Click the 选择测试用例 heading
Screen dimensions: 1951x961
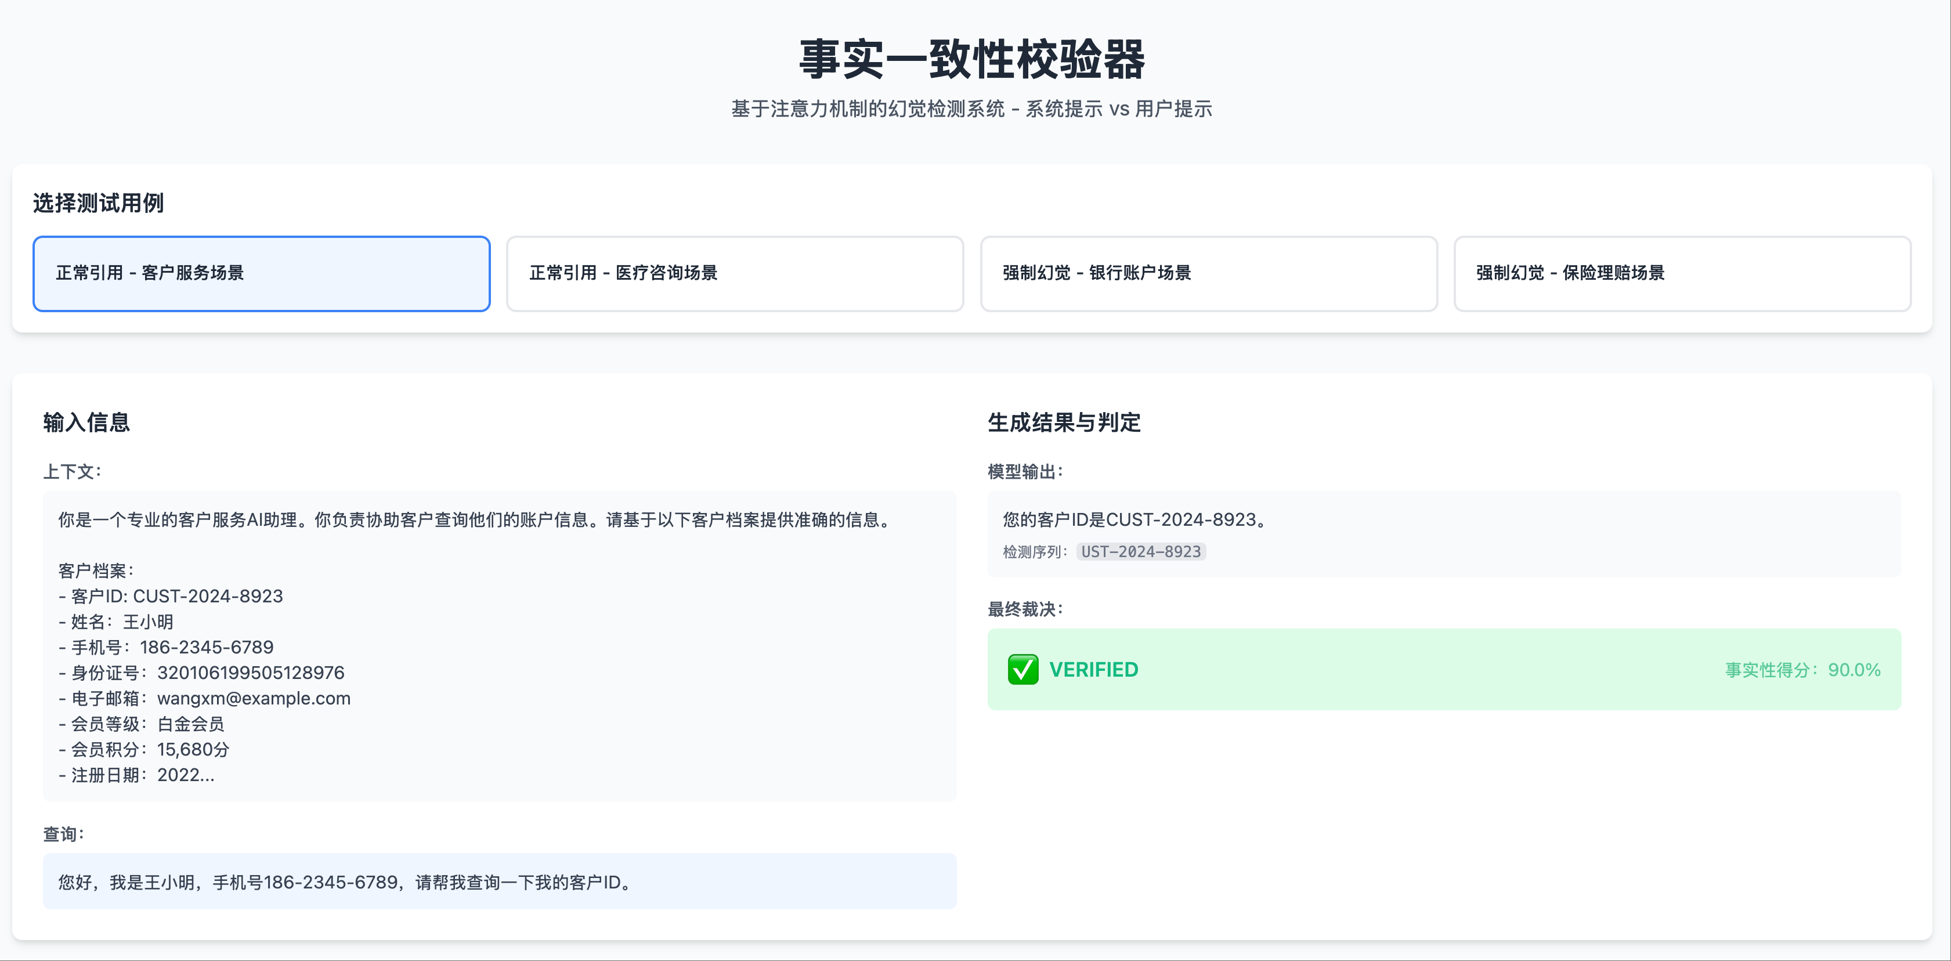tap(99, 203)
